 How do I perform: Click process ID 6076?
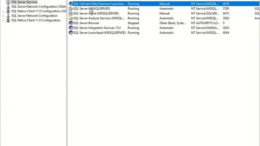tap(226, 4)
